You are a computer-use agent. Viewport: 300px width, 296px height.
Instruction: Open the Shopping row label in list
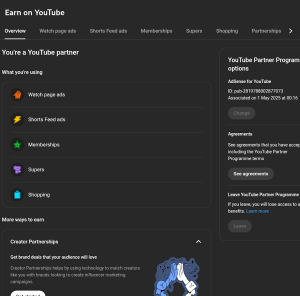tap(39, 194)
